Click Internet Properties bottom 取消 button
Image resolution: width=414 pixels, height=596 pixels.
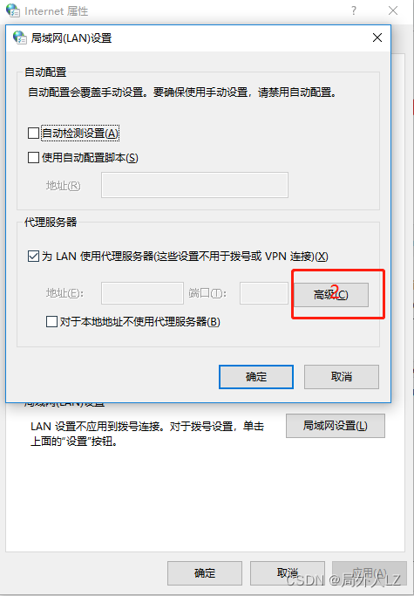(287, 572)
